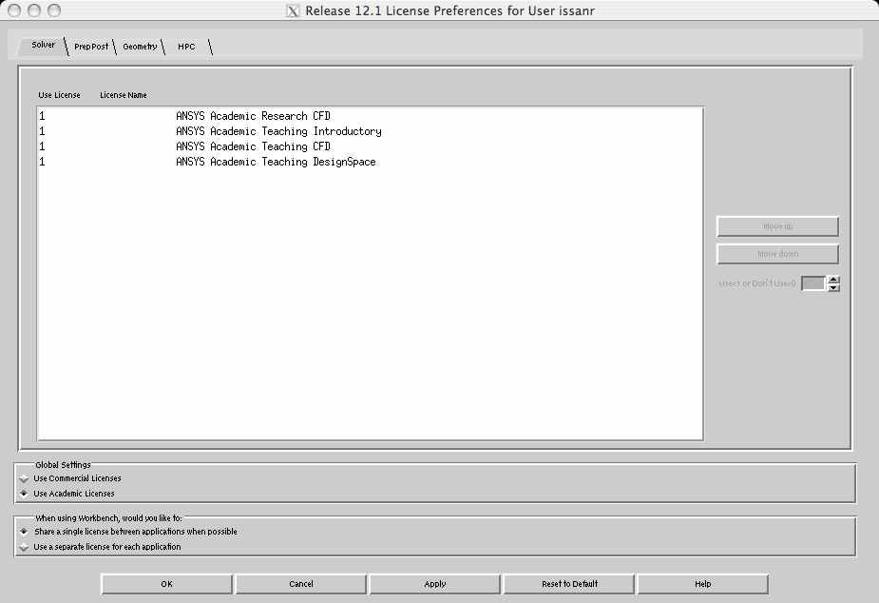Click the Cancel button

301,584
